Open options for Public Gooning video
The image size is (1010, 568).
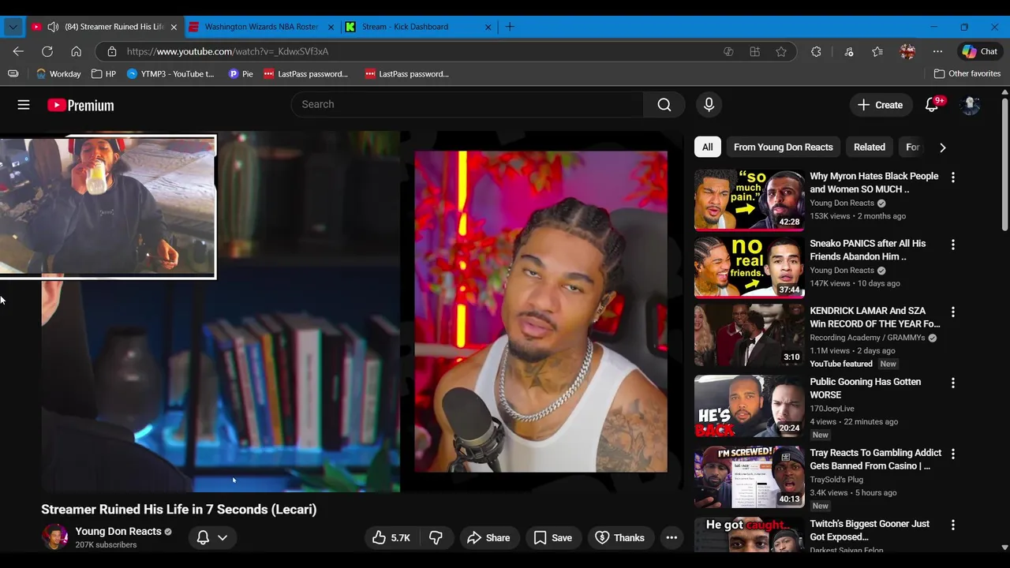pos(952,383)
